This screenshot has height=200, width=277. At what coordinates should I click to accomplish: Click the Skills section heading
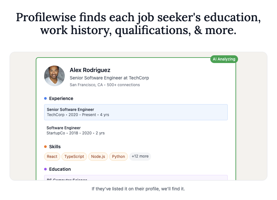click(x=55, y=147)
